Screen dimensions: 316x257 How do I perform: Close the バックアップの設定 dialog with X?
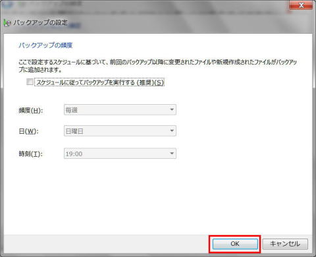(301, 5)
